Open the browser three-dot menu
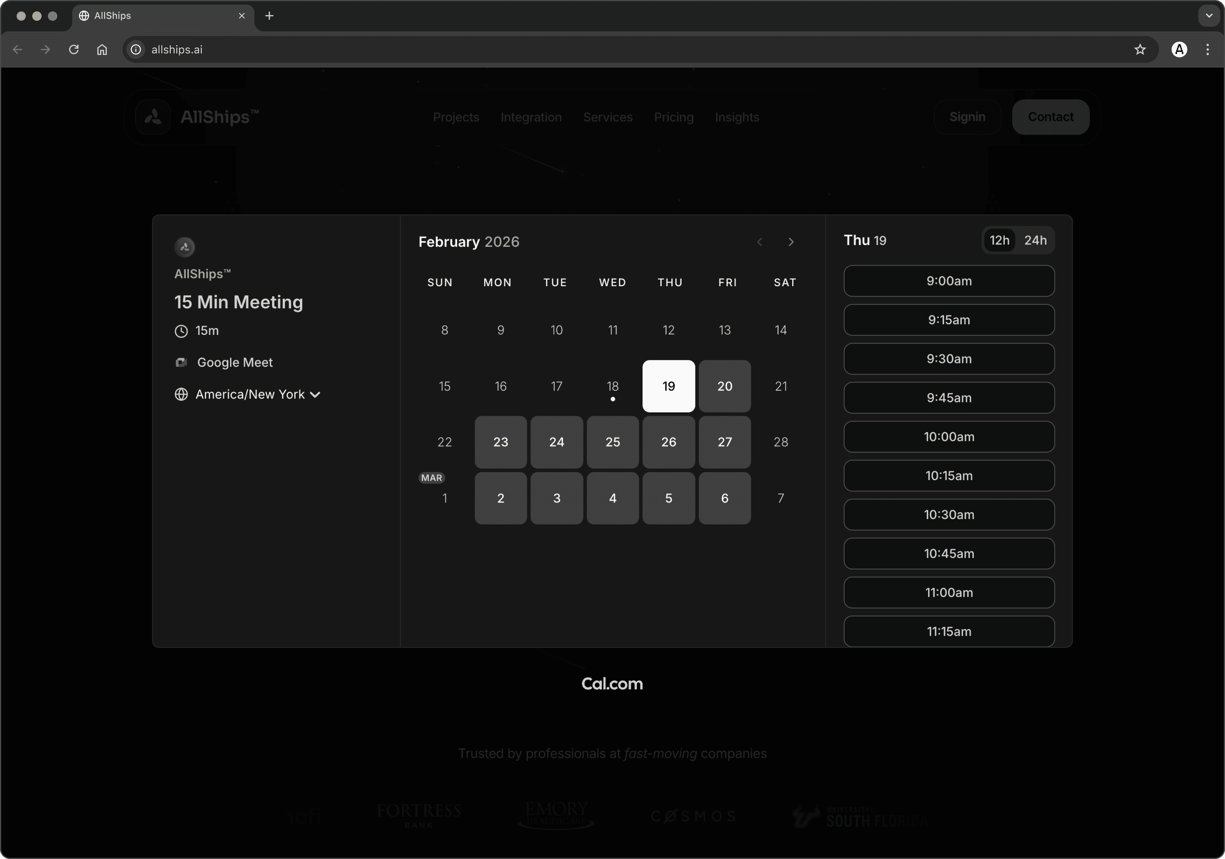1225x859 pixels. click(1207, 49)
